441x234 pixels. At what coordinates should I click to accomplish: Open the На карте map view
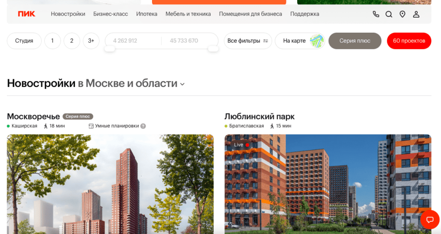(x=300, y=41)
